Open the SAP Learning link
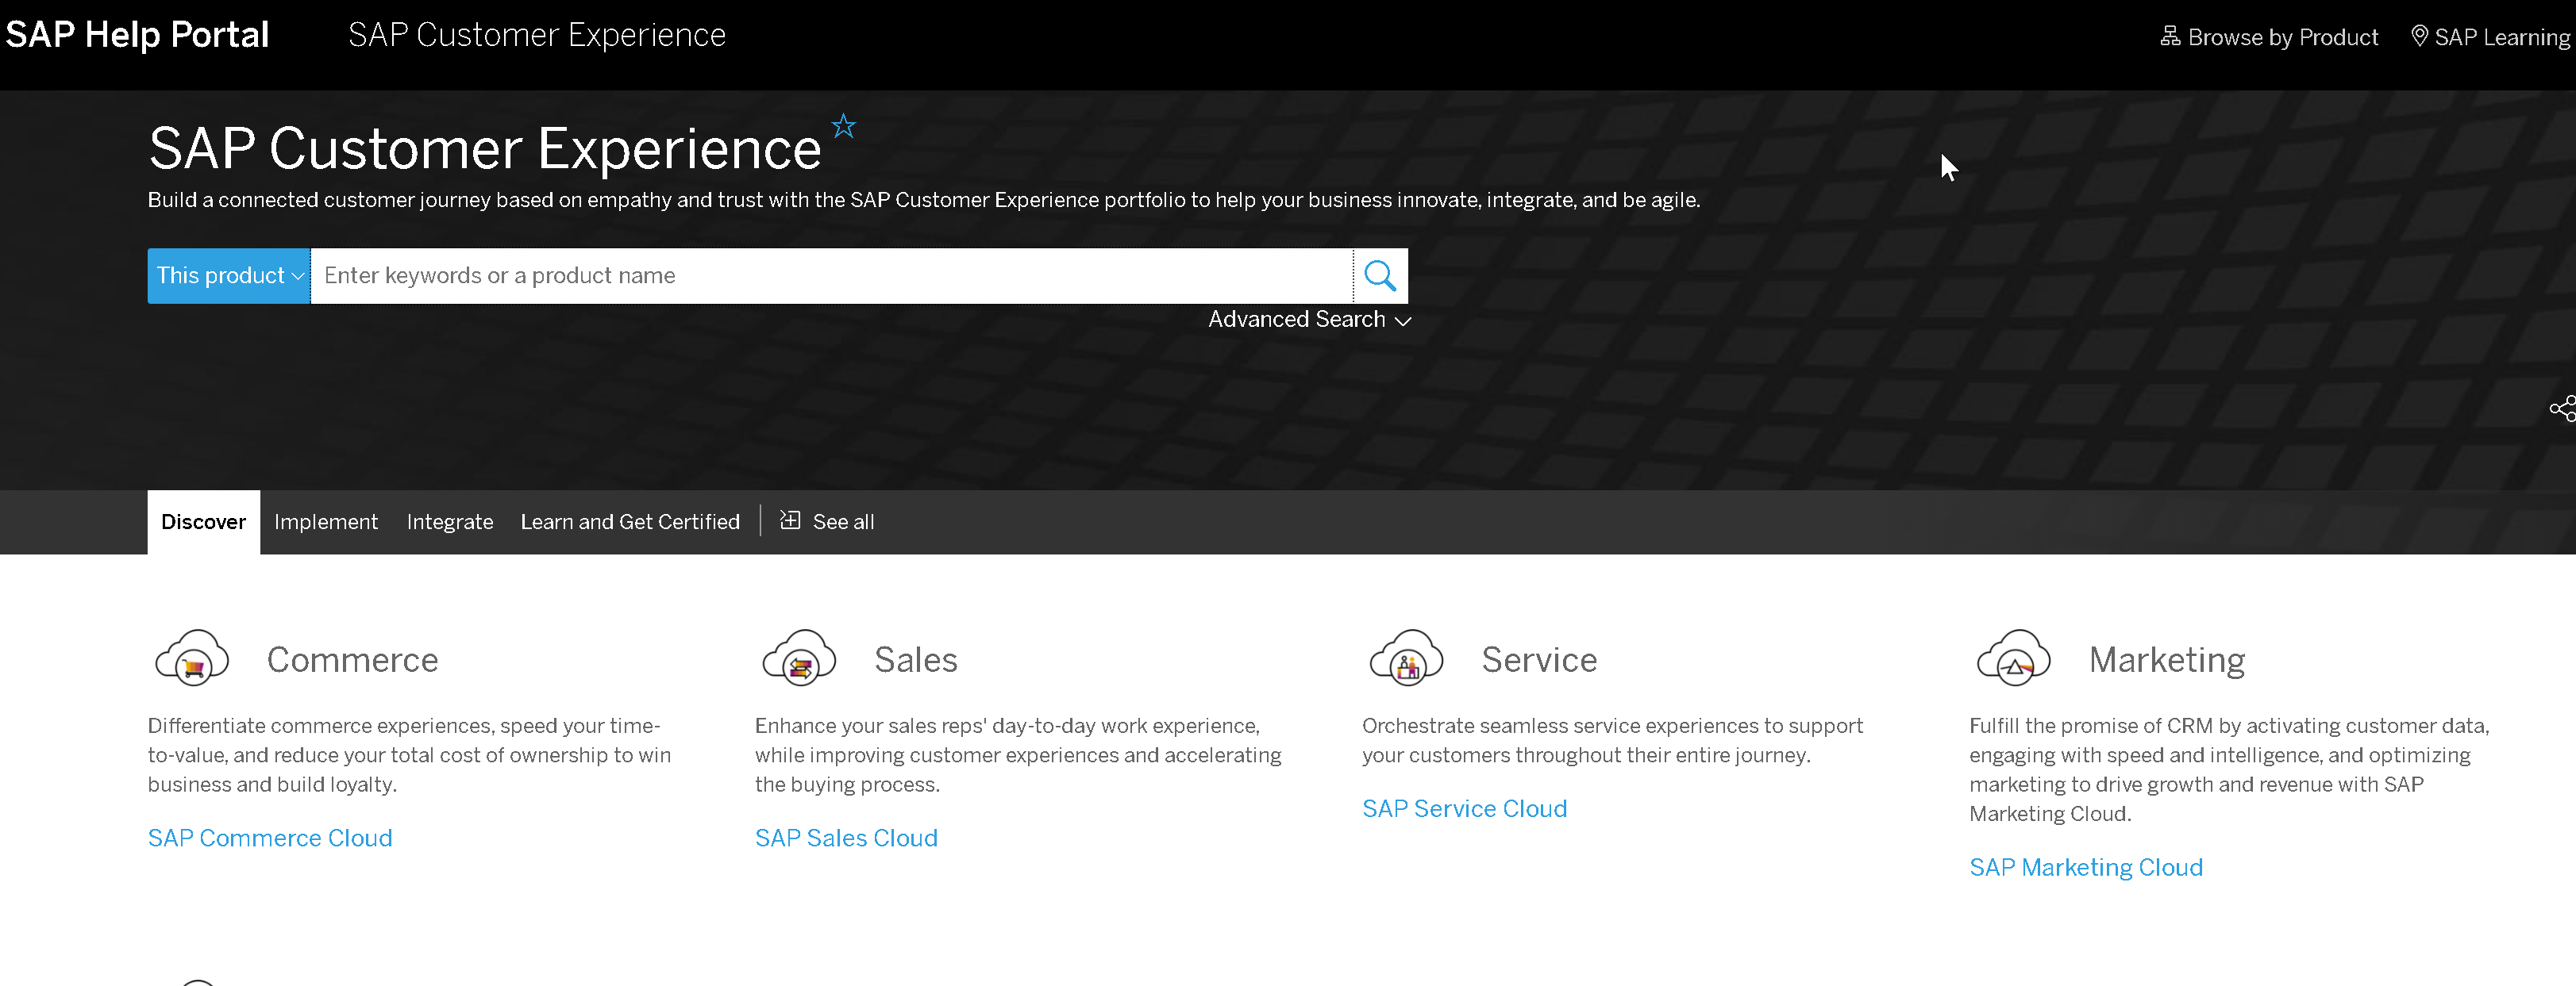This screenshot has width=2576, height=986. tap(2501, 37)
